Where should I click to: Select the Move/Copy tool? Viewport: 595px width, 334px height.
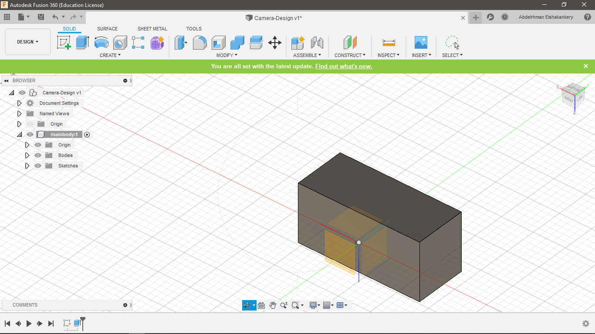[x=275, y=43]
